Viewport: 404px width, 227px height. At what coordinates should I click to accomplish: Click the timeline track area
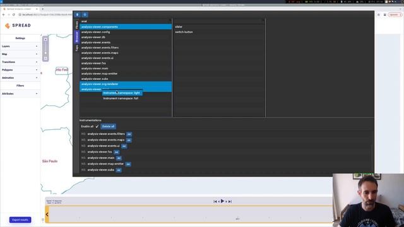pos(191,214)
